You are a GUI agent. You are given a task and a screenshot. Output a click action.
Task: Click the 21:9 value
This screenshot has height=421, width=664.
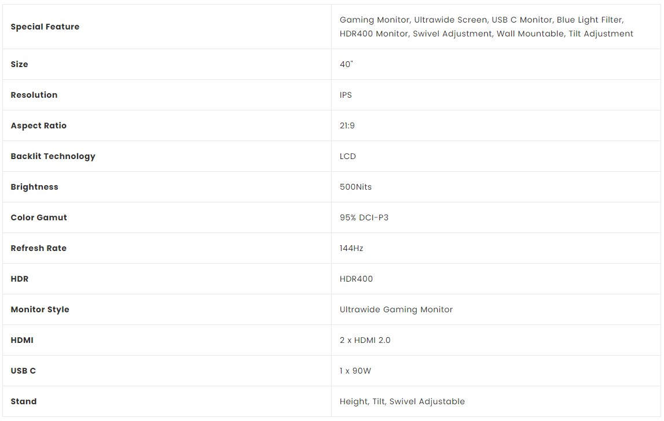pyautogui.click(x=347, y=125)
